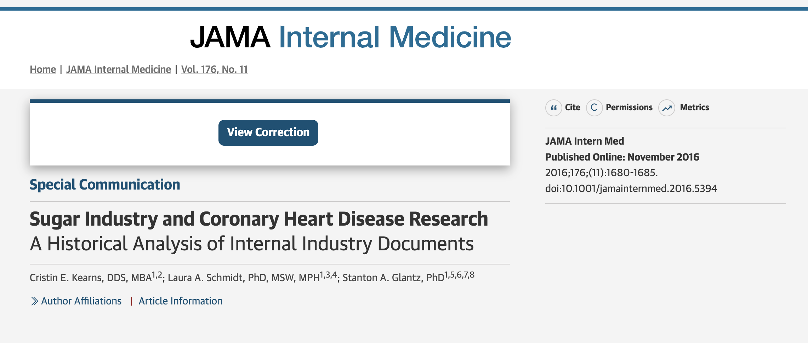Click the JAMA Internal Medicine header logo

point(351,37)
